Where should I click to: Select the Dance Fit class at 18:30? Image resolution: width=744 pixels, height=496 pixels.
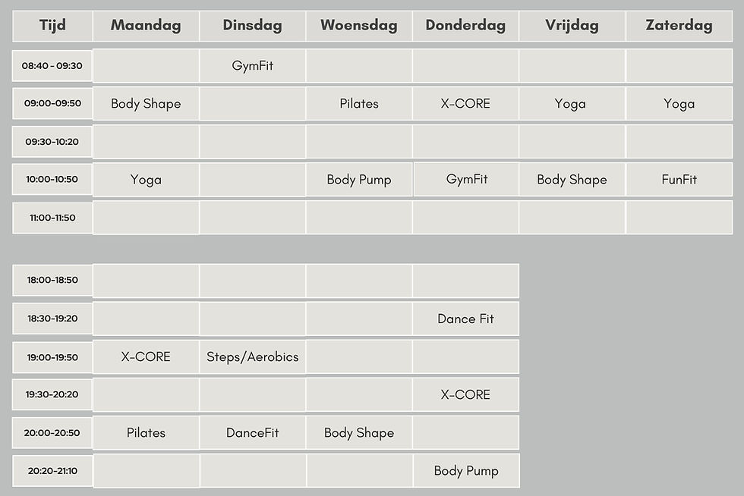(x=465, y=319)
